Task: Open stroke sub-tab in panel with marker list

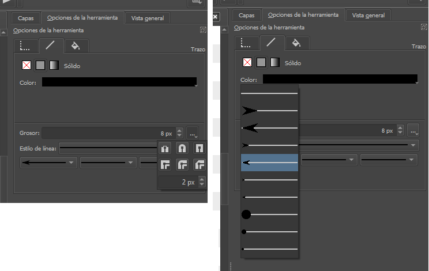Action: pos(272,43)
